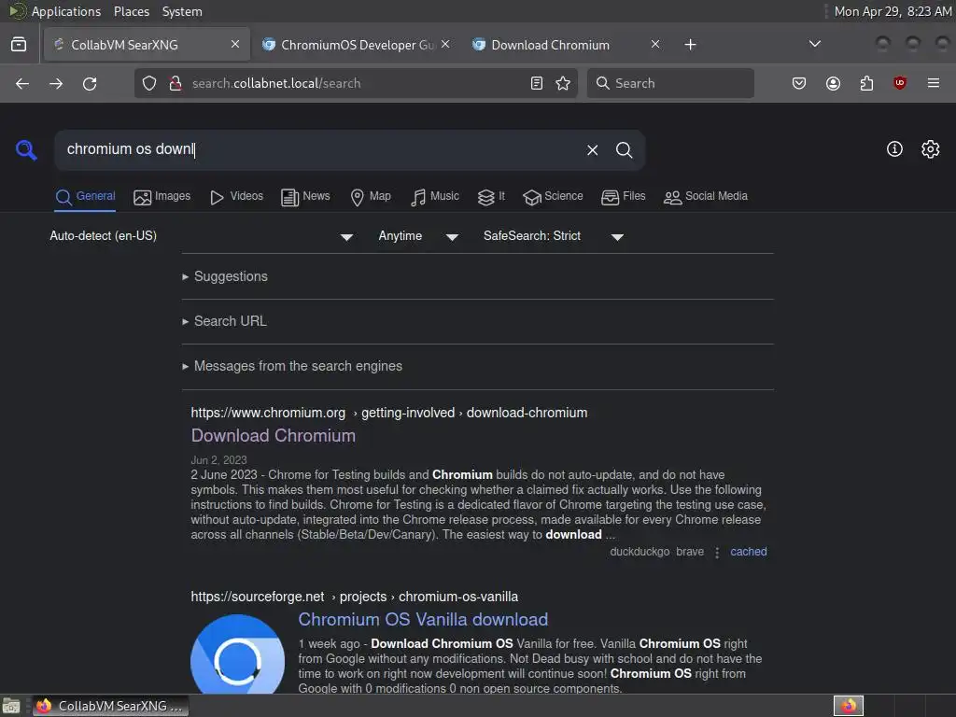Open the Firefox hamburger menu
The height and width of the screenshot is (717, 956).
click(934, 83)
